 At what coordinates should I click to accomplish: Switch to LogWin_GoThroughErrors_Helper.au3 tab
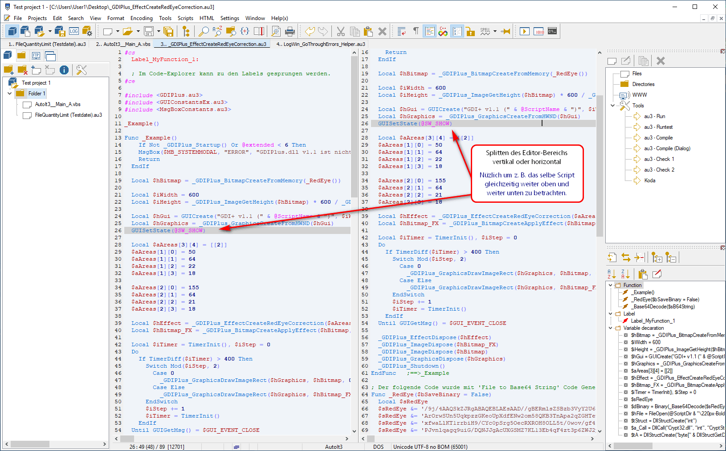[x=321, y=44]
